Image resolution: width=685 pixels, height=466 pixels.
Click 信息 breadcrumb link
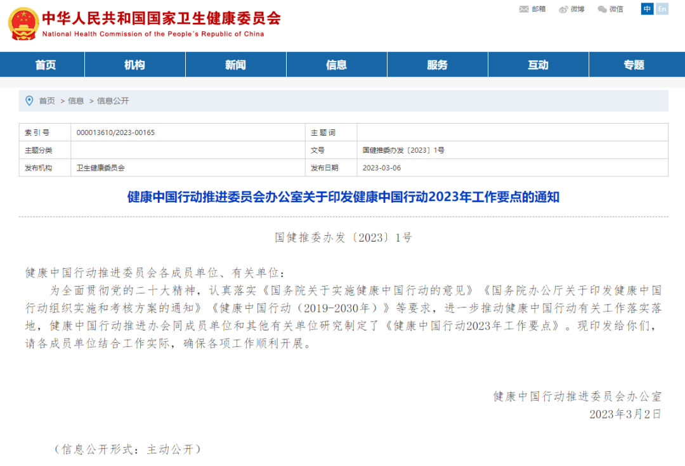(76, 101)
